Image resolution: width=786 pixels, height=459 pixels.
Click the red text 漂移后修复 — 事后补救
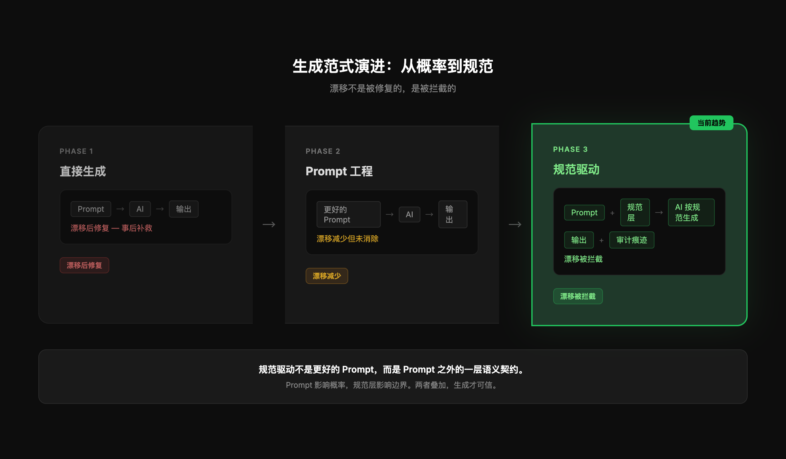[111, 228]
